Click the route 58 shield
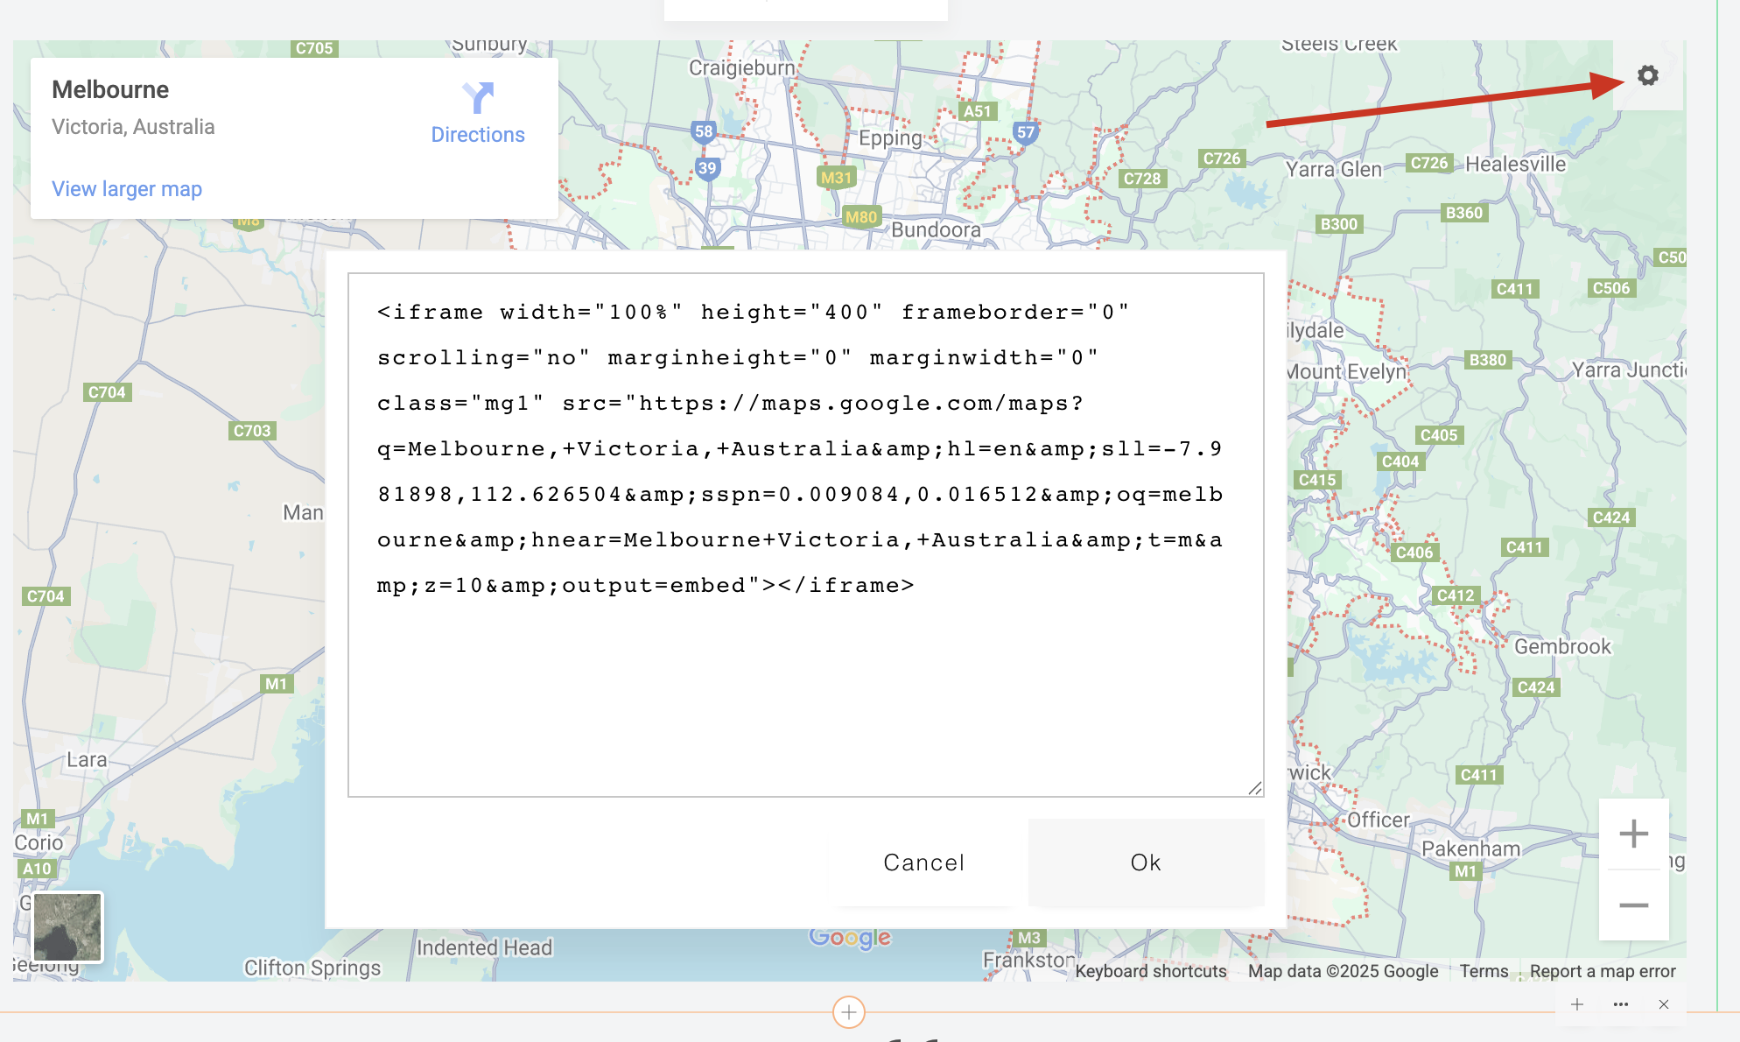The height and width of the screenshot is (1042, 1740). 704,132
